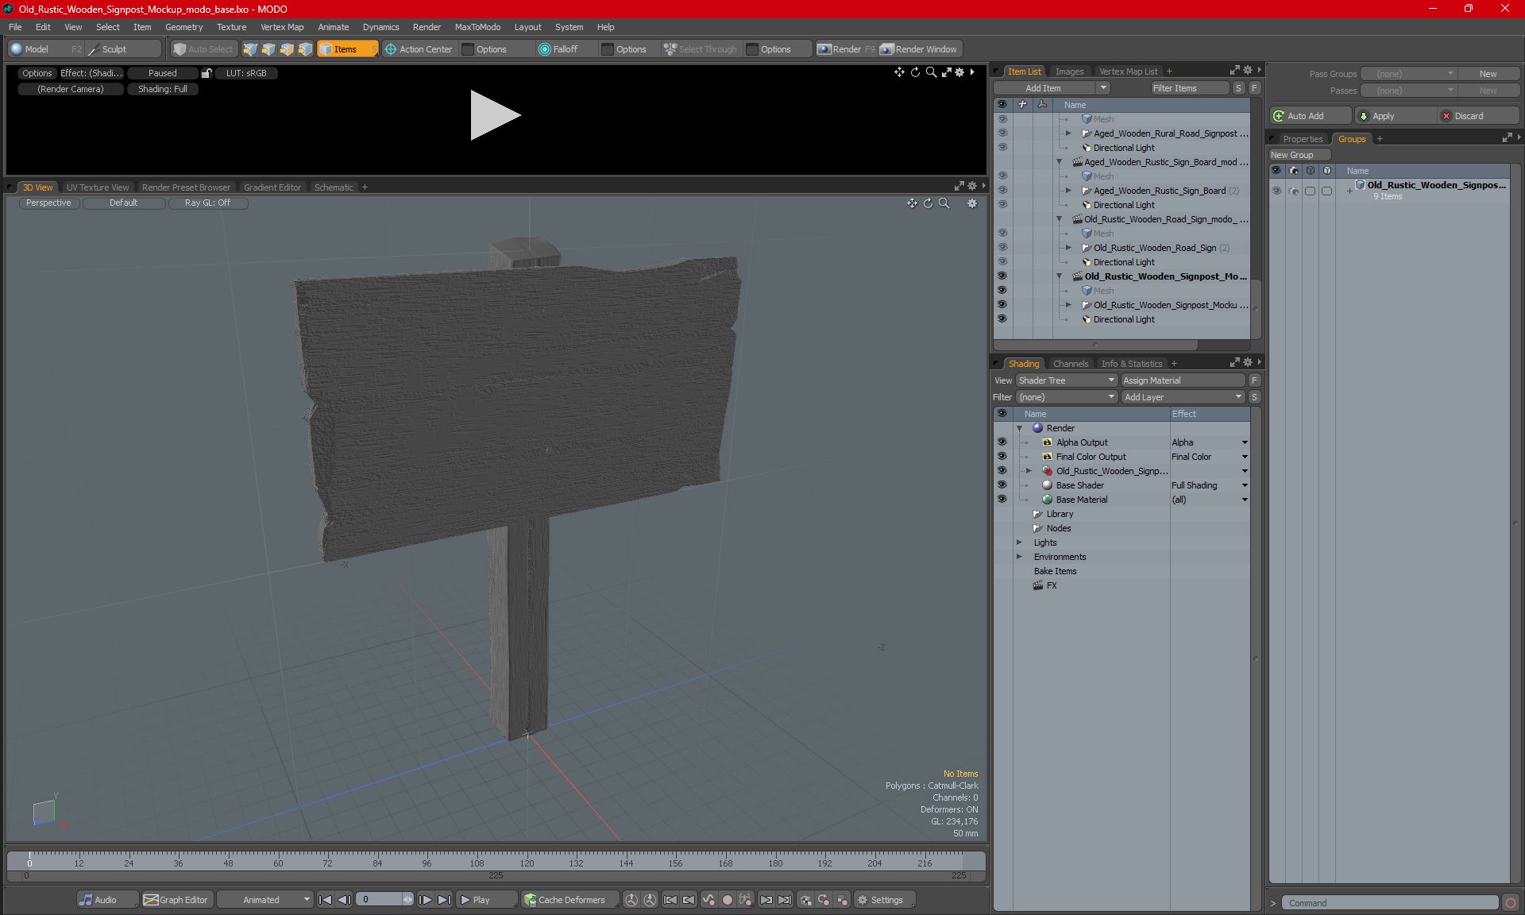
Task: Expand Old_Rustic_Wooden_Road_Sign item tree
Action: (1067, 247)
